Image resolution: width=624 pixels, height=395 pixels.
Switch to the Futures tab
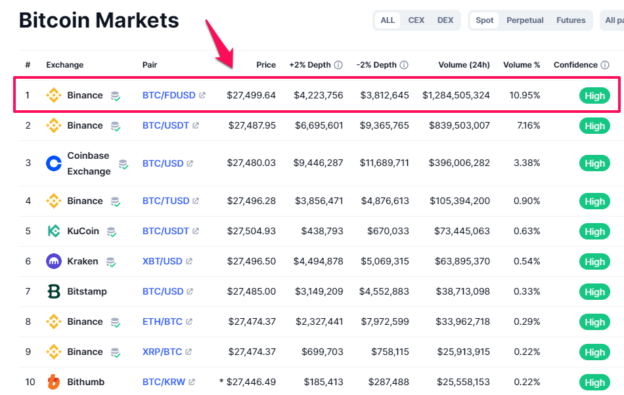(x=571, y=20)
